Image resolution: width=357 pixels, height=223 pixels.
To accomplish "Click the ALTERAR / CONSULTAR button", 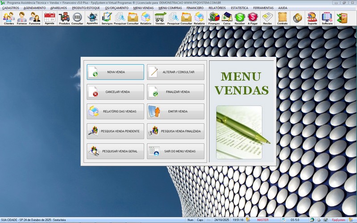I will click(x=175, y=72).
